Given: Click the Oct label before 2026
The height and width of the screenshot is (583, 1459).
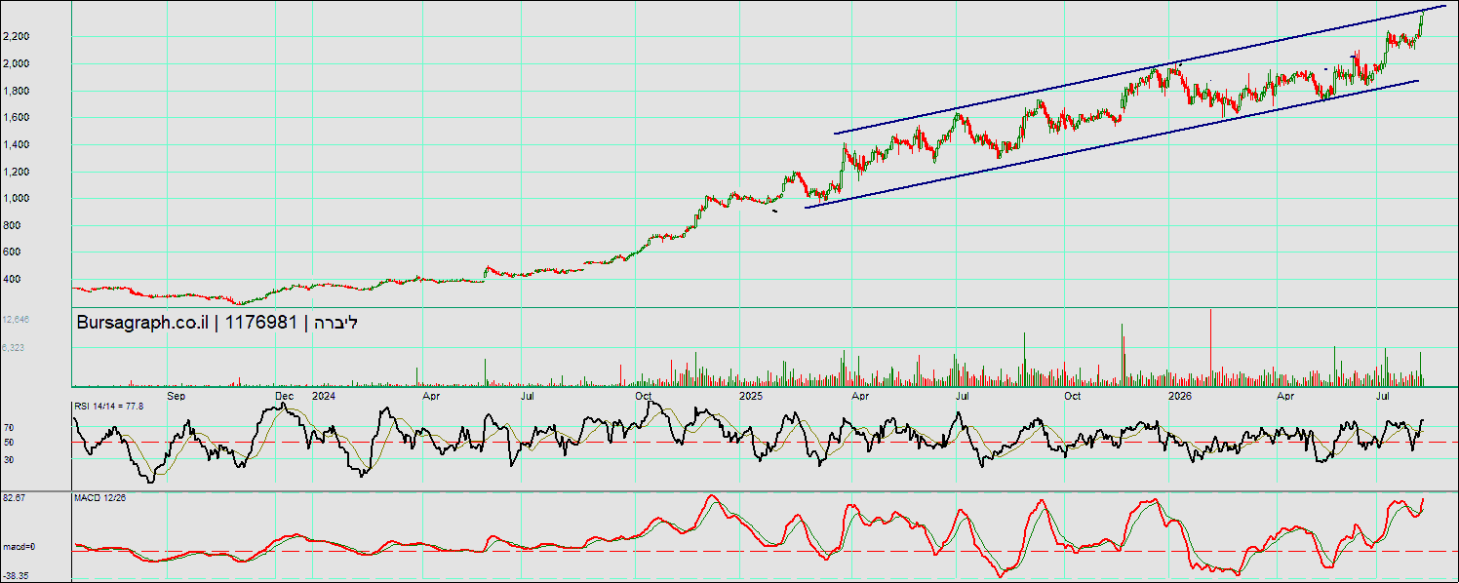Looking at the screenshot, I should click(1073, 397).
